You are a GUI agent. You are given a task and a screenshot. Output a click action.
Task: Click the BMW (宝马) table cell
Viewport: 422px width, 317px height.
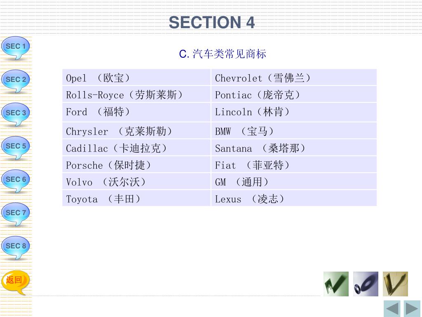(x=294, y=130)
